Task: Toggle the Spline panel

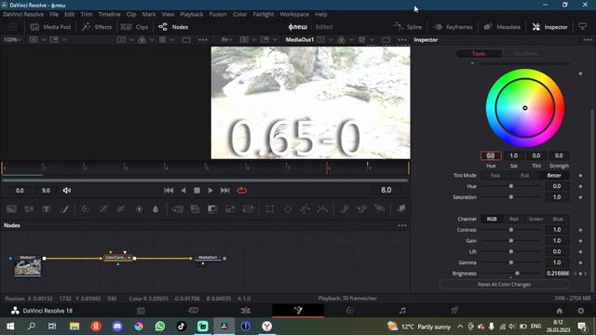Action: pyautogui.click(x=408, y=27)
